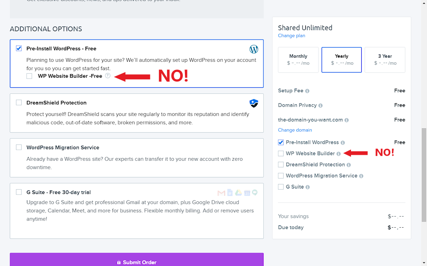Enable the DreamShield Protection checkbox in Additional Options
The width and height of the screenshot is (427, 266).
click(19, 103)
